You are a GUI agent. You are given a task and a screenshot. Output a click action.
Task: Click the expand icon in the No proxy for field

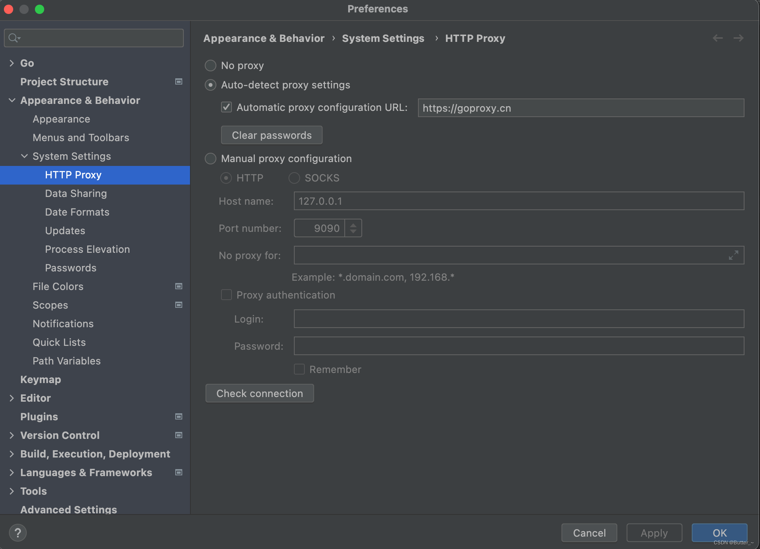pyautogui.click(x=733, y=256)
